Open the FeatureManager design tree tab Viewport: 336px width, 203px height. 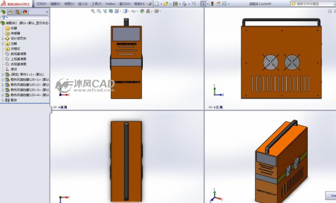pos(4,12)
